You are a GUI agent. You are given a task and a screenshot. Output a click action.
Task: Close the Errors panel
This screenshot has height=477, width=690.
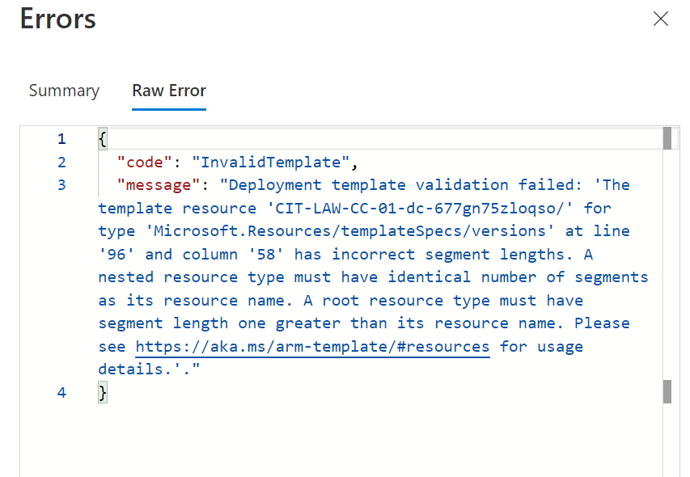[661, 19]
